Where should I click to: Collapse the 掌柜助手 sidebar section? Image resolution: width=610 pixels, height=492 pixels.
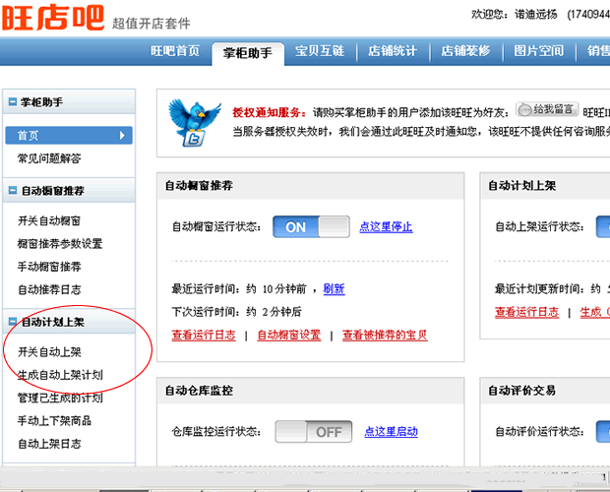(x=11, y=102)
